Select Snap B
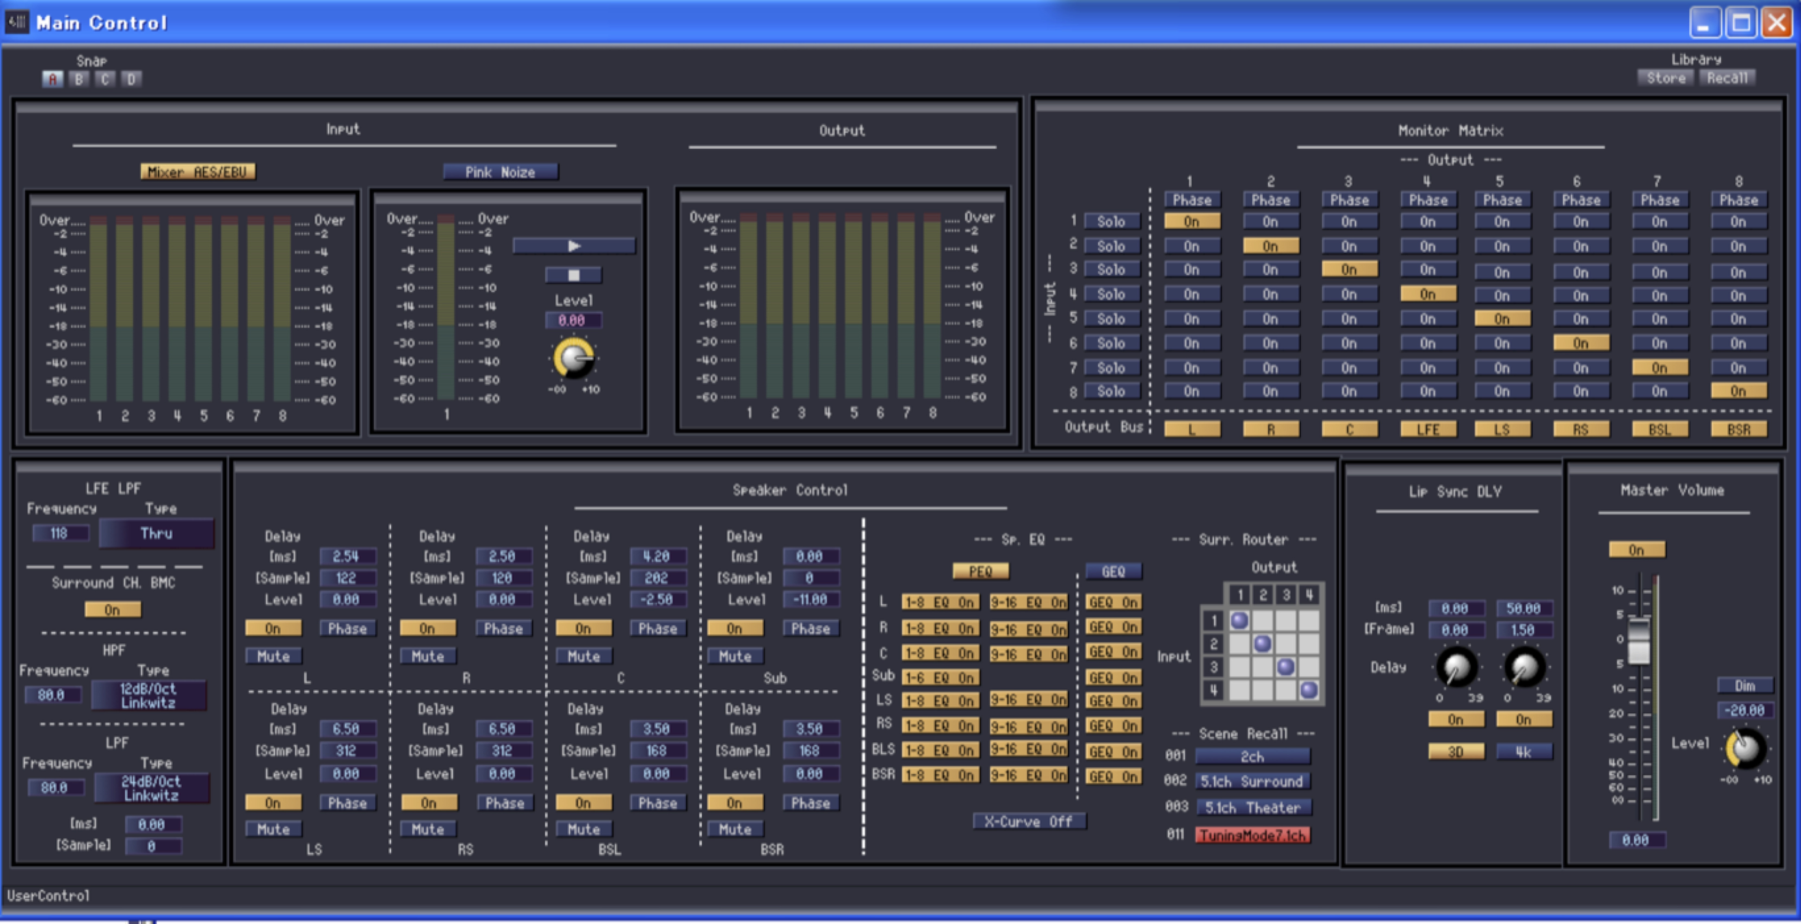This screenshot has width=1801, height=924. click(x=79, y=79)
